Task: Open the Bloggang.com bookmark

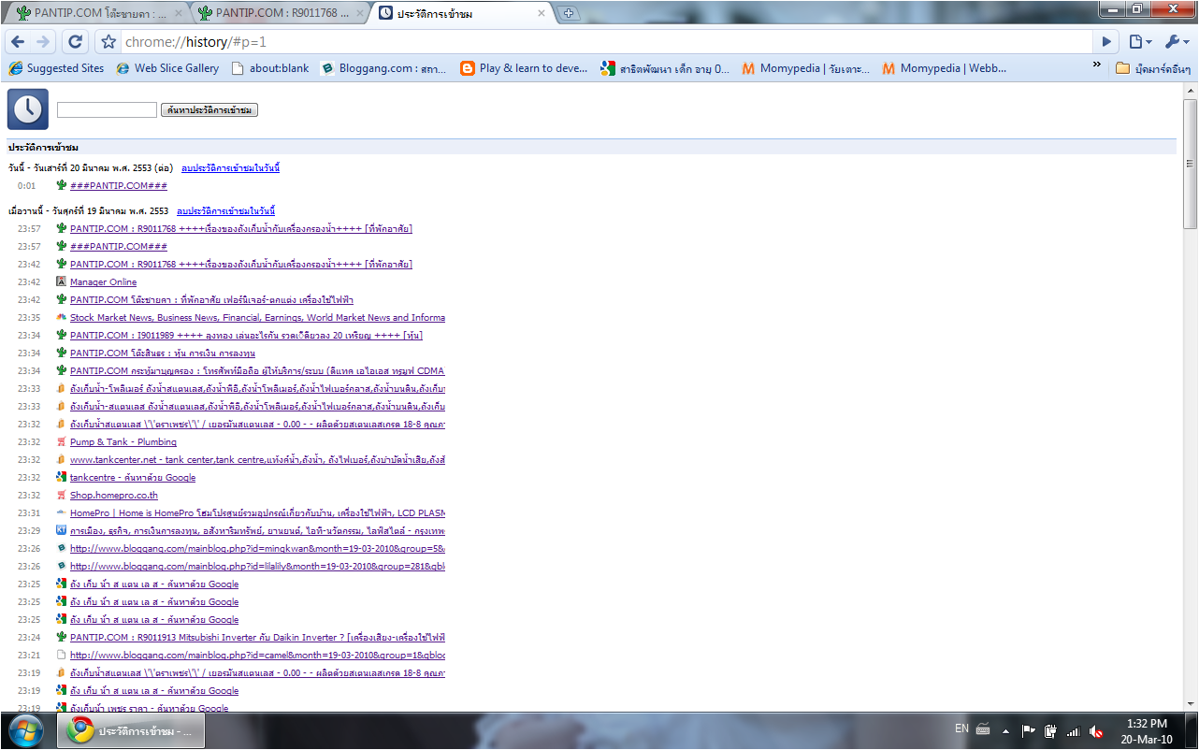Action: tap(383, 68)
